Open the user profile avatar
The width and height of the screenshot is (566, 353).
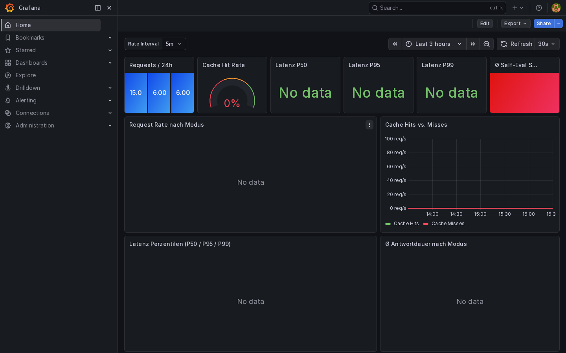[556, 8]
